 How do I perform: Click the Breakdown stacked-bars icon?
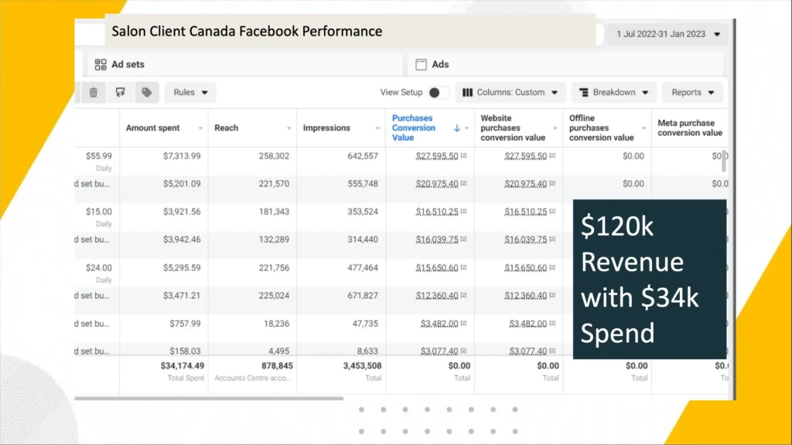pos(583,93)
